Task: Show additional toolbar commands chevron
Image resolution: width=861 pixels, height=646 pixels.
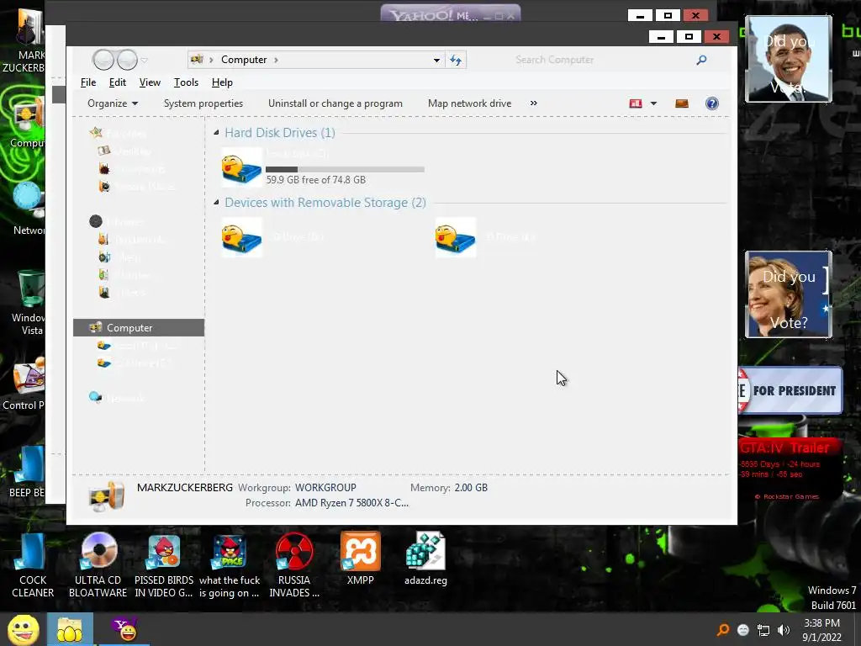Action: (533, 103)
